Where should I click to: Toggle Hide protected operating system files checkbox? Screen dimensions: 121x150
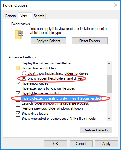[18, 98]
